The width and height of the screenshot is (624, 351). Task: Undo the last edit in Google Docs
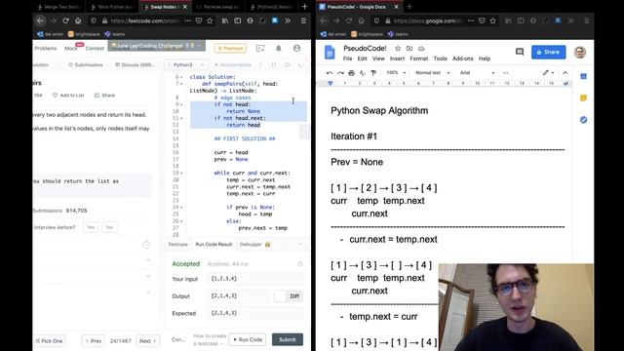(x=330, y=73)
